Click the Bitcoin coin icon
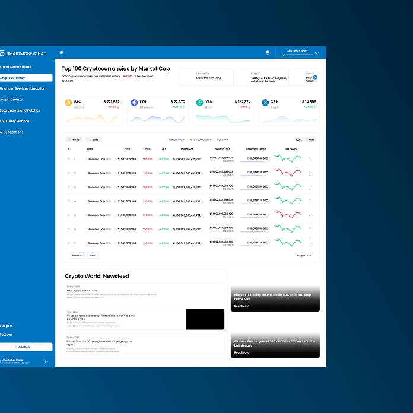Screen dimensions: 413x413 (68, 103)
